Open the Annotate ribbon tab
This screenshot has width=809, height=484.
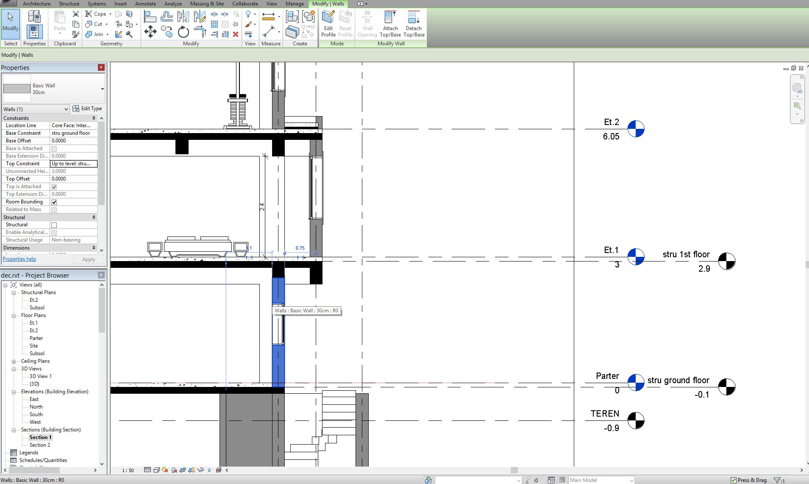[145, 4]
